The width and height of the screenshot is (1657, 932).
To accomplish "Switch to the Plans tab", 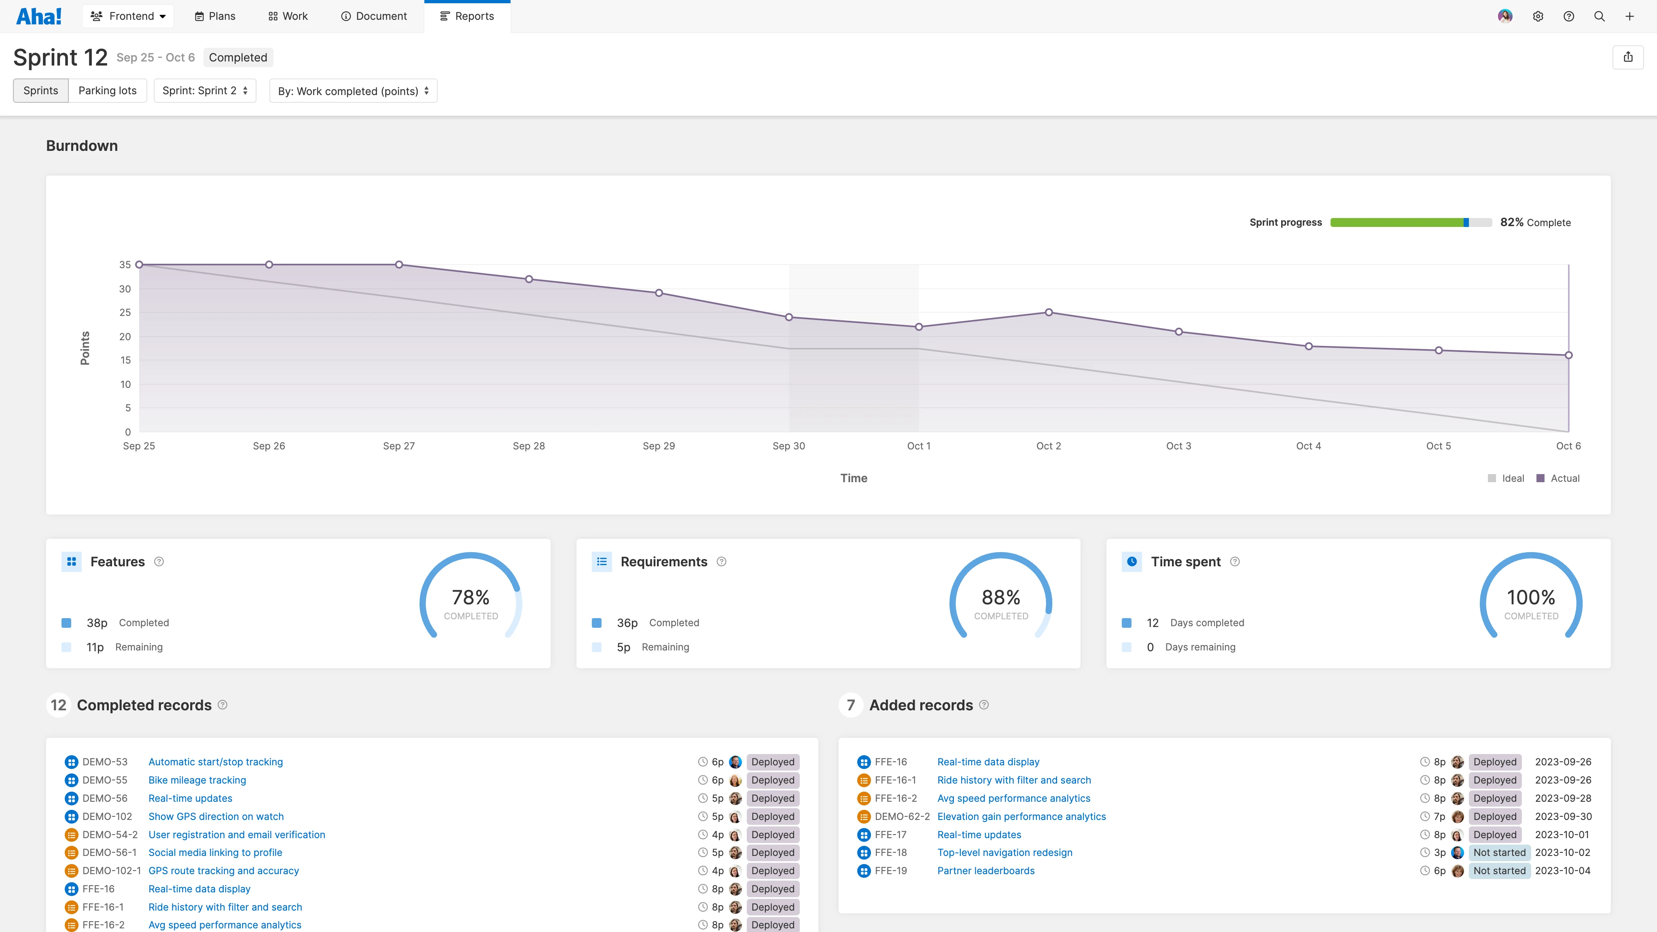I will [x=214, y=16].
